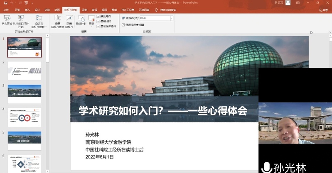Open the 监视器 monitor dropdown
This screenshot has height=173, width=332.
click(172, 18)
